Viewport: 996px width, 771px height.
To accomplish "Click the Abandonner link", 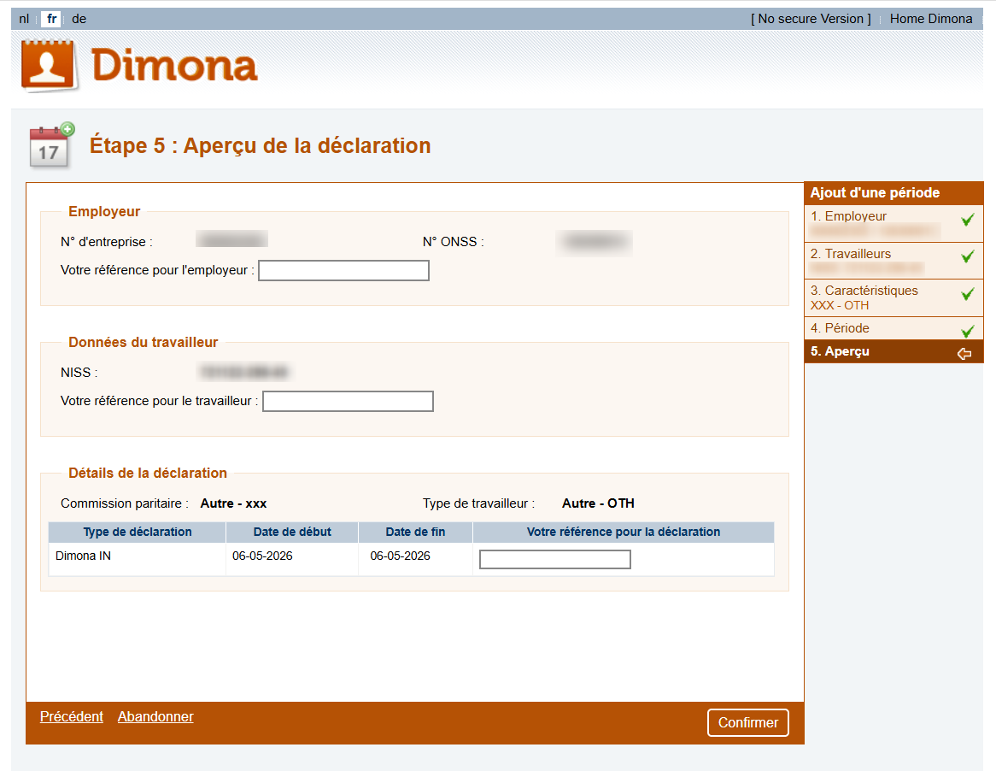I will [x=155, y=716].
